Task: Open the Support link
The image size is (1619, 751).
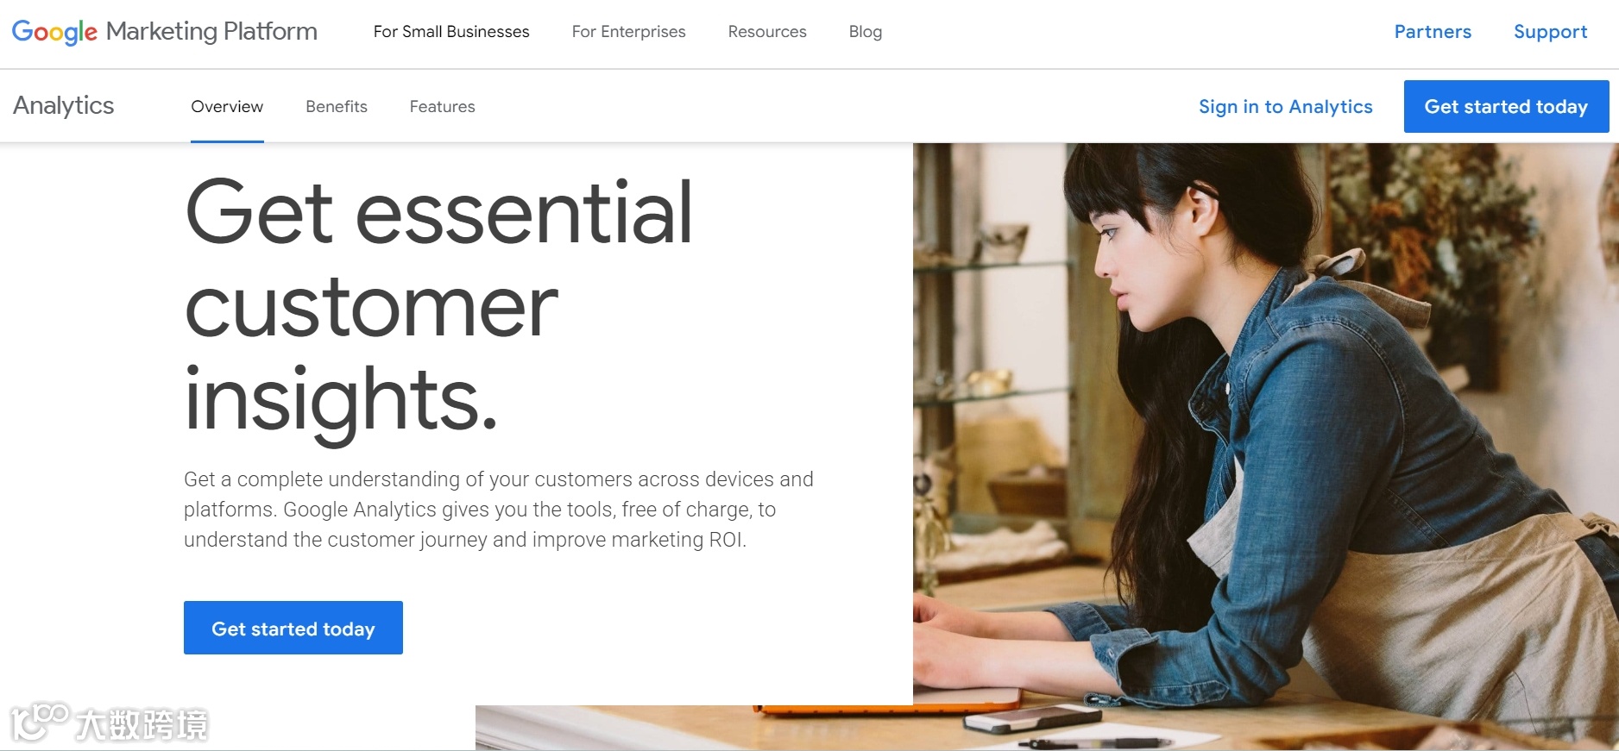Action: (1550, 32)
